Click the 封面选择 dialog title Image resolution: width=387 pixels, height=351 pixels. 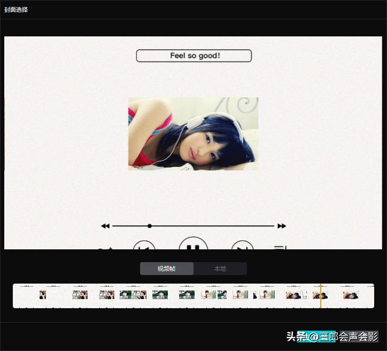point(16,10)
